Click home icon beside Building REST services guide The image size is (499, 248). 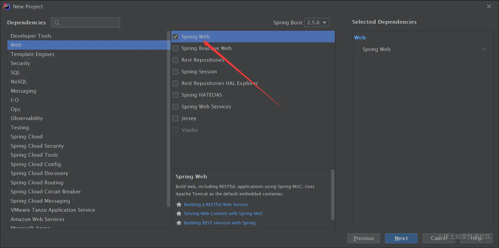(x=179, y=223)
